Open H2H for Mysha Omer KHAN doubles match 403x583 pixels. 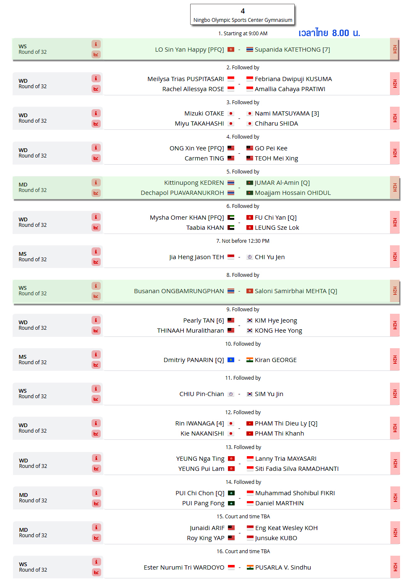click(x=395, y=222)
